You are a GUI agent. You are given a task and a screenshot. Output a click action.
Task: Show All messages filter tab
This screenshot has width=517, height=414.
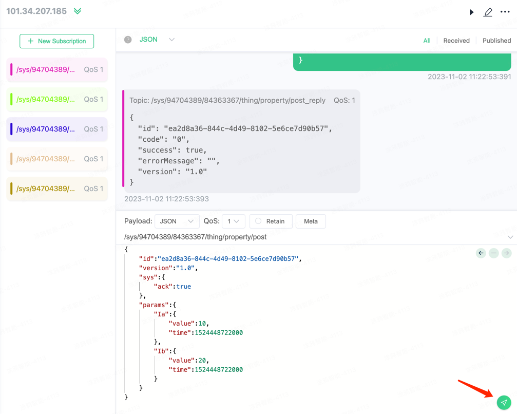pos(427,41)
